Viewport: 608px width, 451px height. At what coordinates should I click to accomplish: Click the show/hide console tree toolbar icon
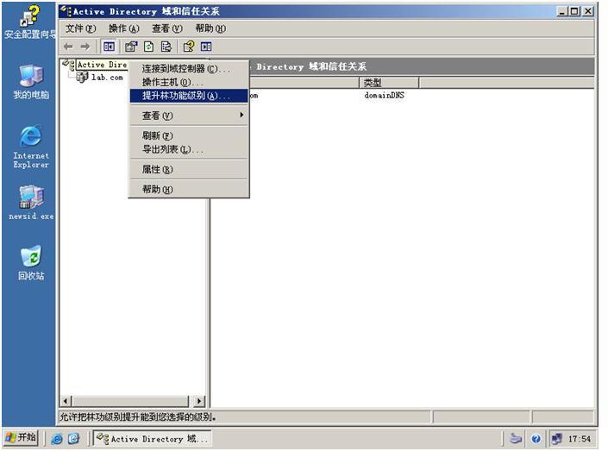coord(110,47)
